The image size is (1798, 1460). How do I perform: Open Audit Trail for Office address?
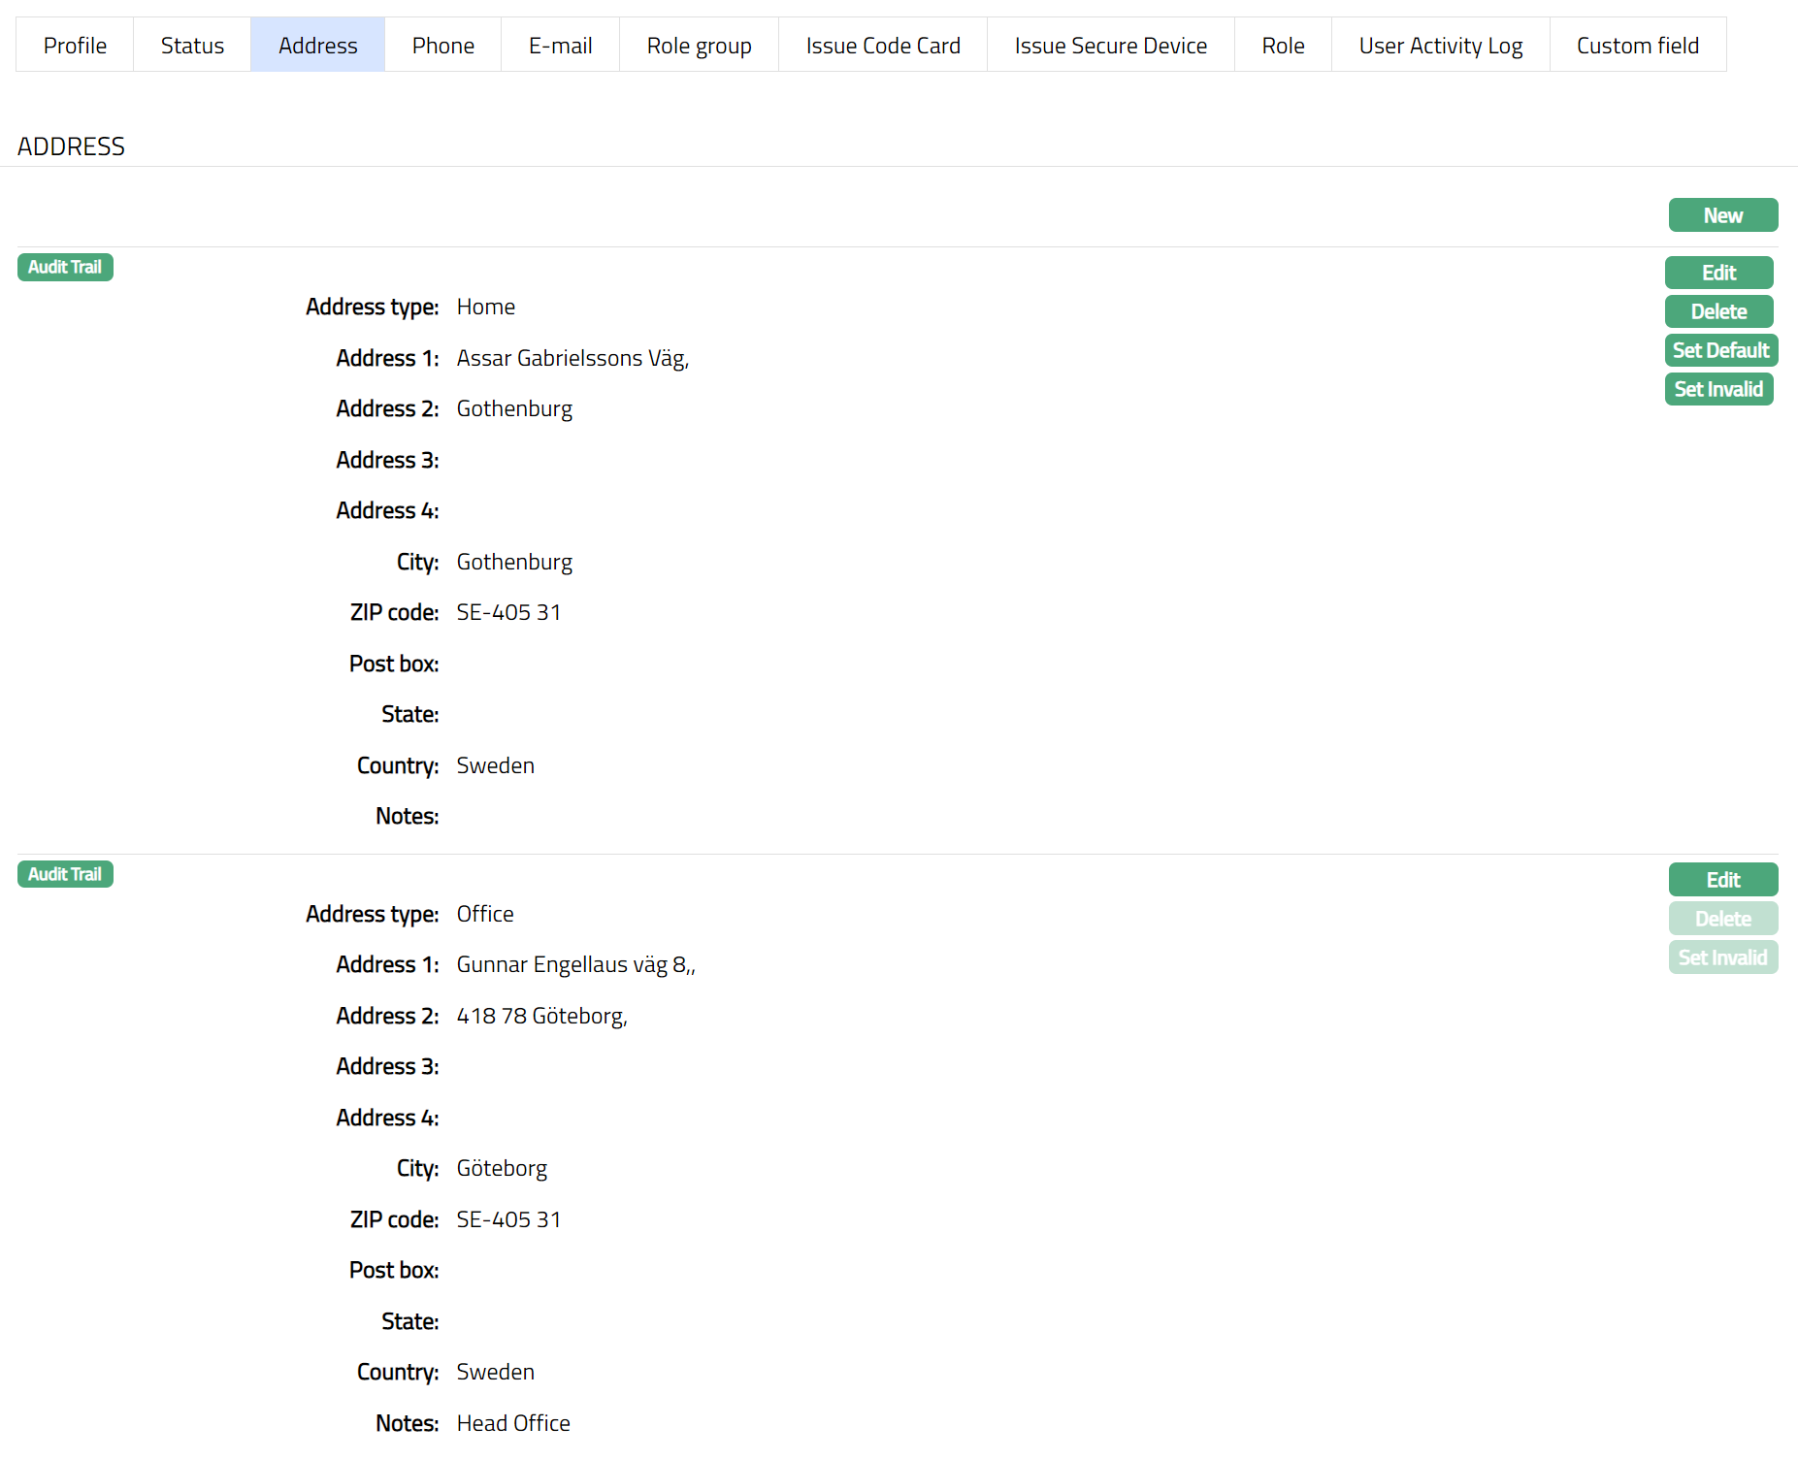(x=65, y=874)
